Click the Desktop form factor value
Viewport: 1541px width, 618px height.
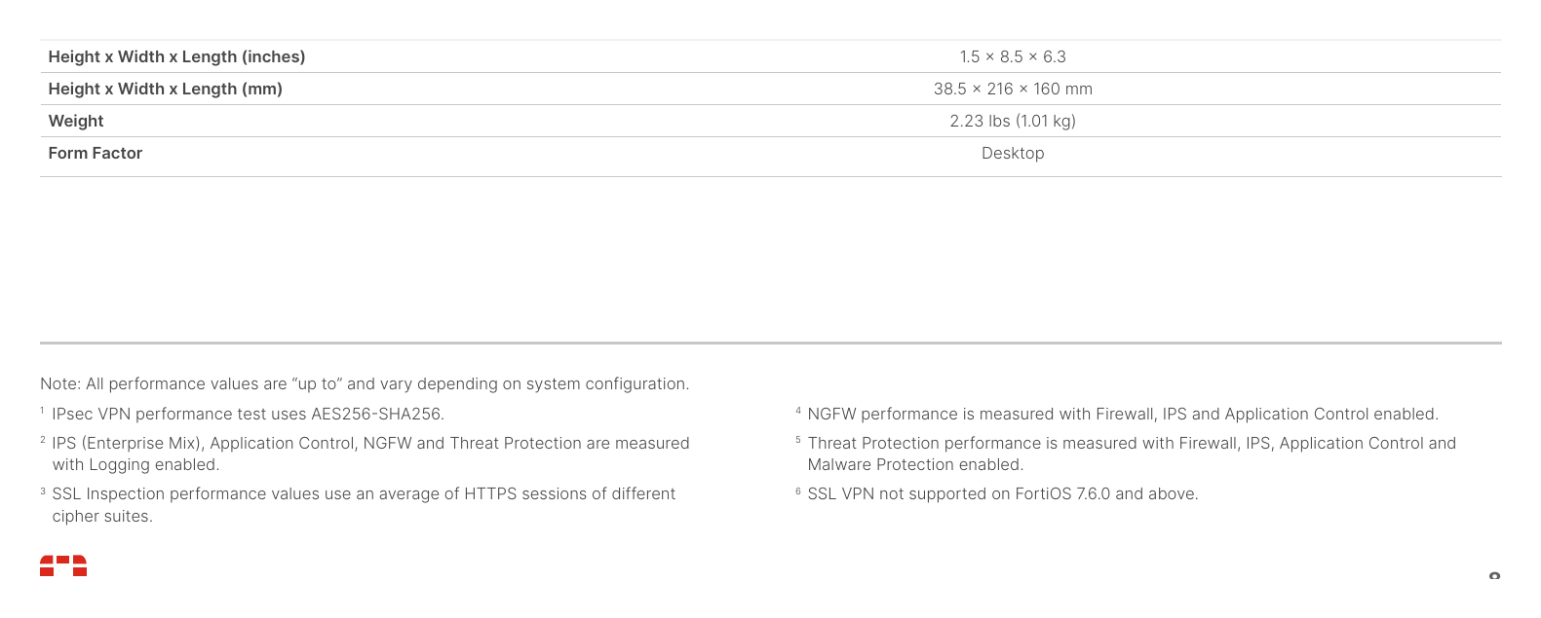coord(1013,153)
